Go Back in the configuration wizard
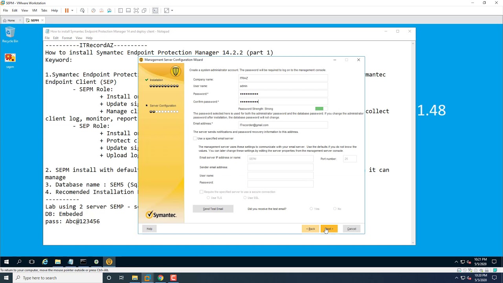 click(310, 229)
